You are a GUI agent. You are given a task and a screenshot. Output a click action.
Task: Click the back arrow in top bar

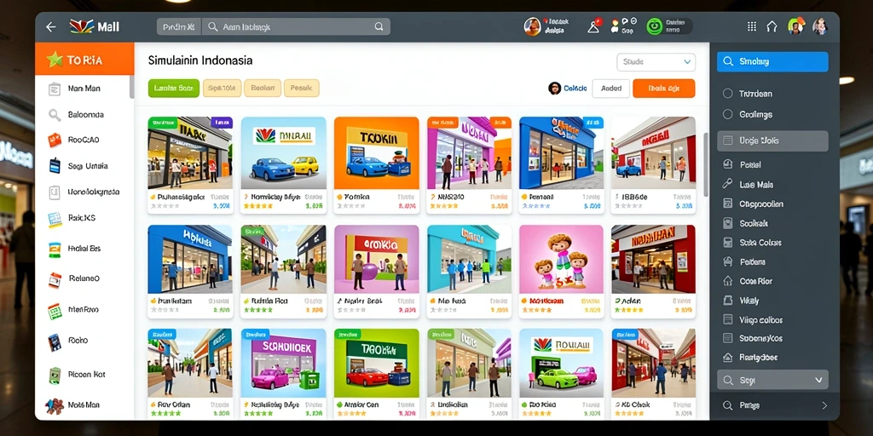pyautogui.click(x=50, y=26)
